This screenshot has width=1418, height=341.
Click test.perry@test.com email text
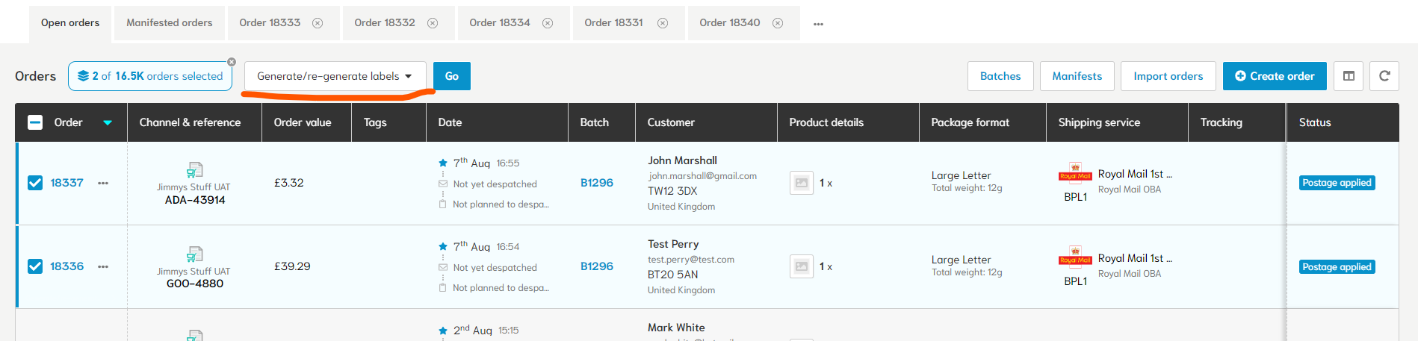pyautogui.click(x=691, y=260)
